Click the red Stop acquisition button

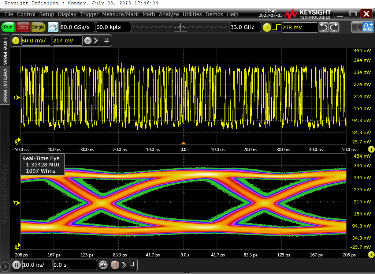[x=23, y=27]
